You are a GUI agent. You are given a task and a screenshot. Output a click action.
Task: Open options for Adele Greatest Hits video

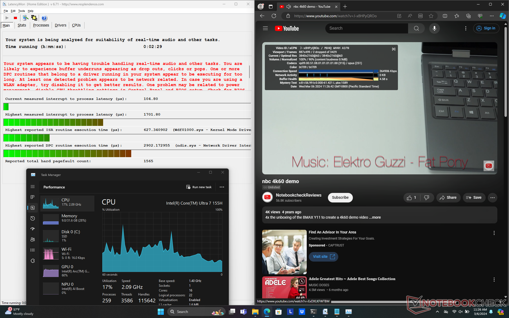[494, 280]
